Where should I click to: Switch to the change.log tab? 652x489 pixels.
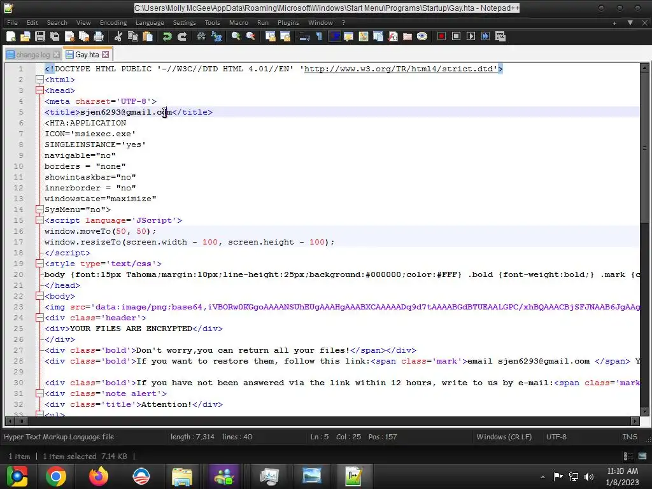pyautogui.click(x=32, y=55)
